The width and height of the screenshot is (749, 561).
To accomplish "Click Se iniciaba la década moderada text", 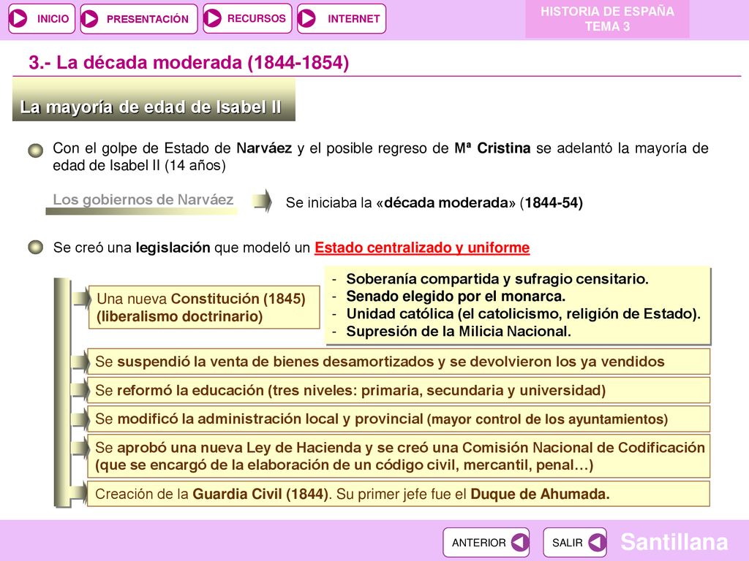I will coord(434,203).
